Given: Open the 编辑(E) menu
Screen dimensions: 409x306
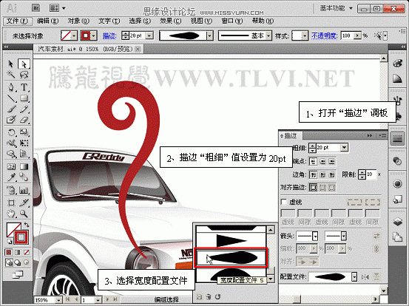Looking at the screenshot, I should pos(47,21).
